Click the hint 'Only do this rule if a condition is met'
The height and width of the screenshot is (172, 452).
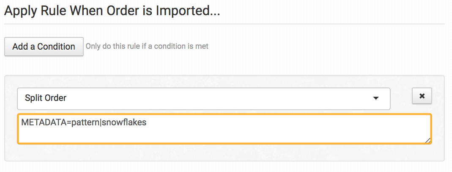pos(147,46)
